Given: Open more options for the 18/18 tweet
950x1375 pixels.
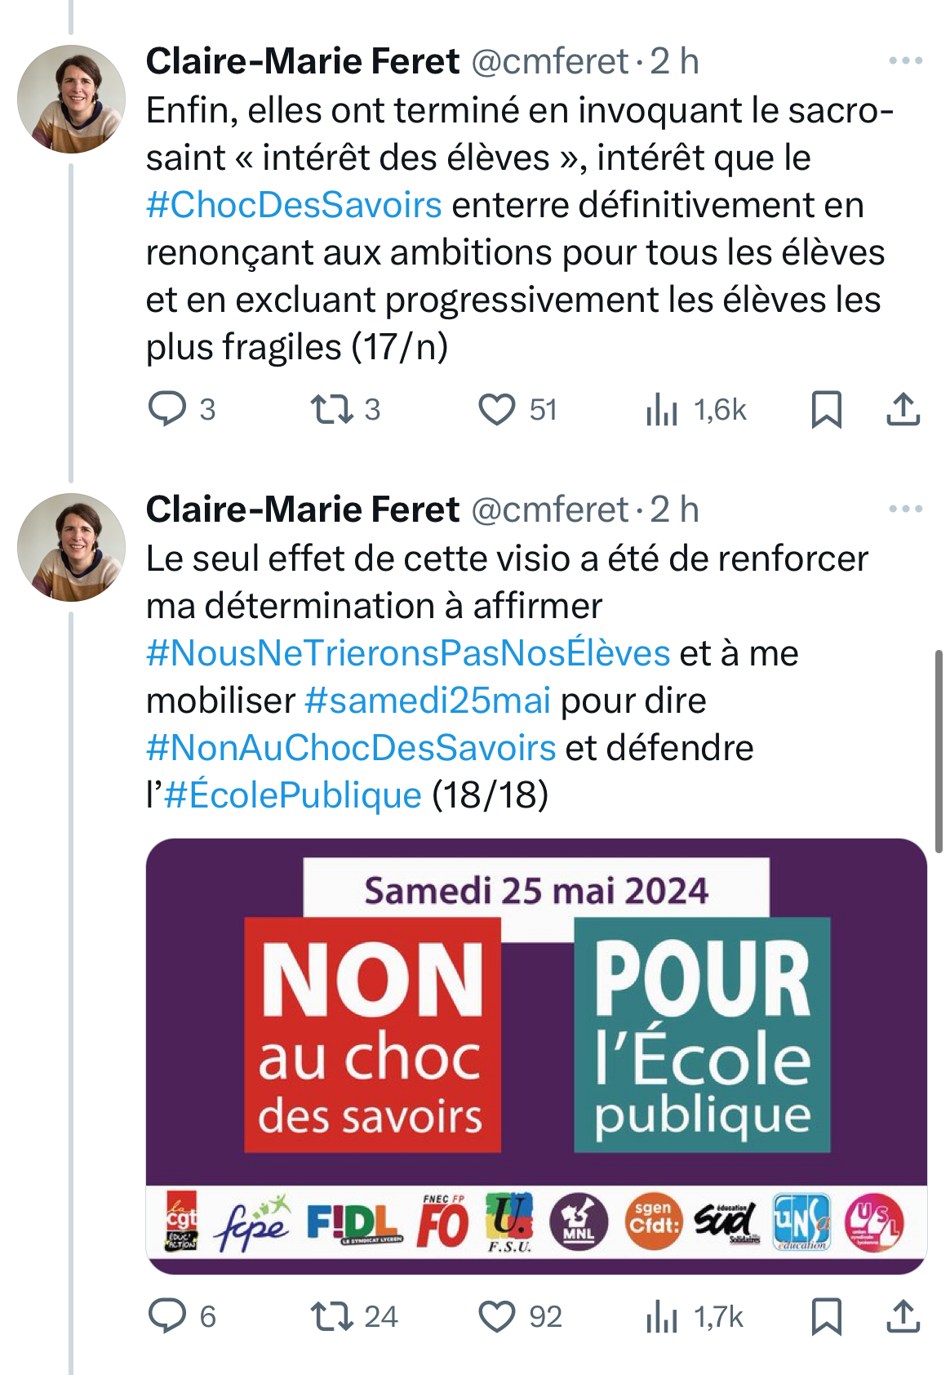Looking at the screenshot, I should [x=905, y=510].
